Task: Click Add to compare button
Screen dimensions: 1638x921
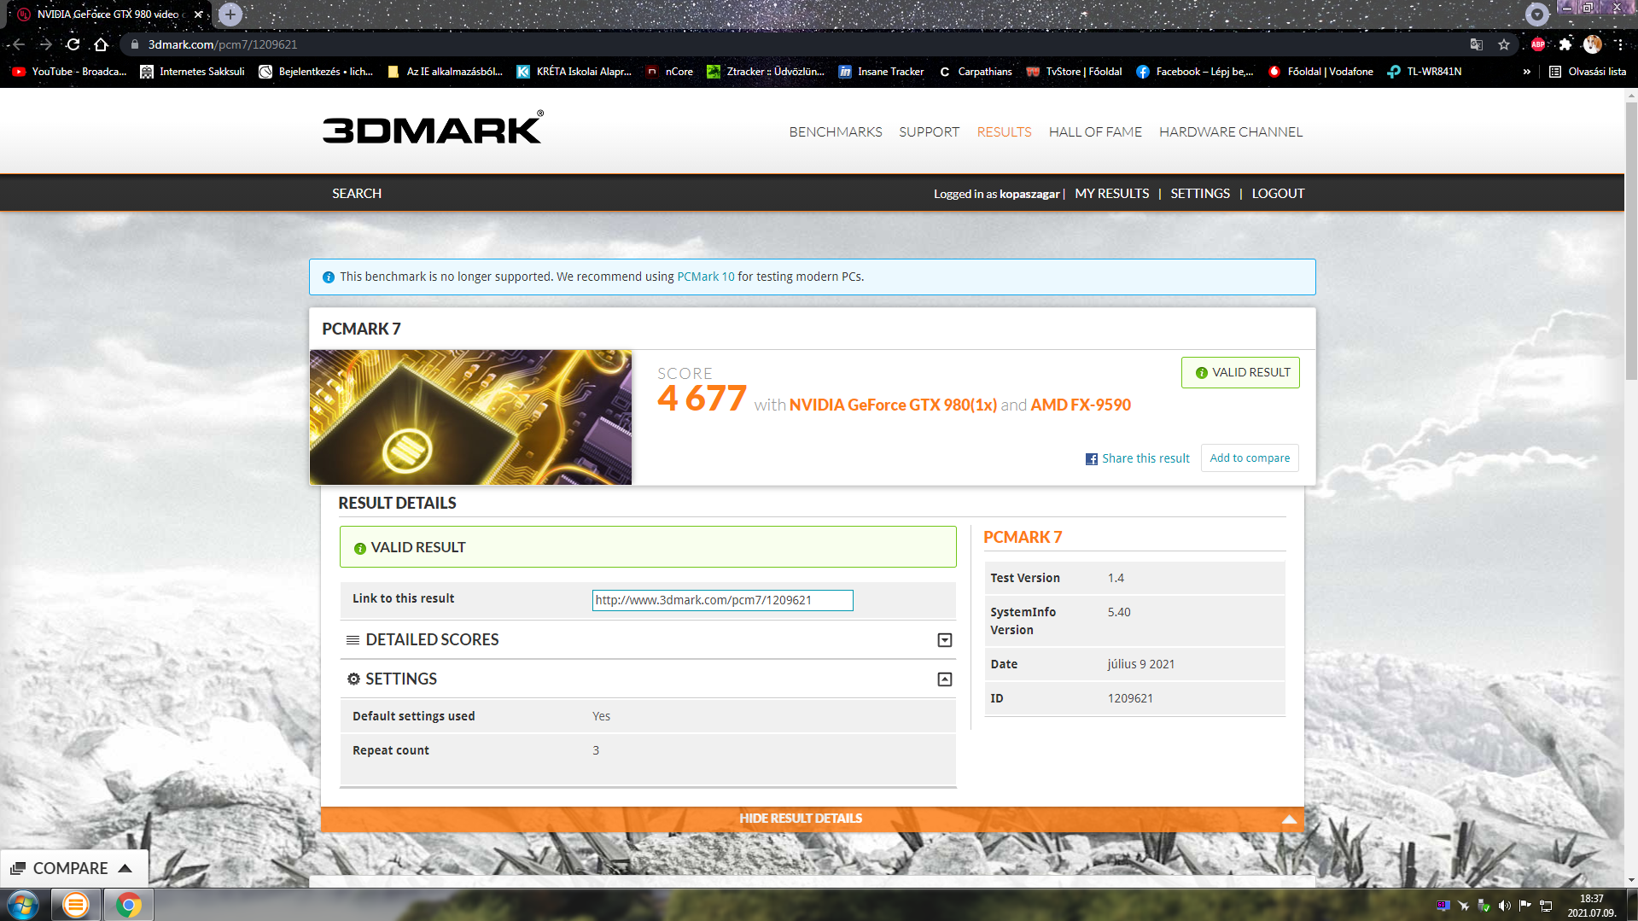Action: pos(1250,458)
